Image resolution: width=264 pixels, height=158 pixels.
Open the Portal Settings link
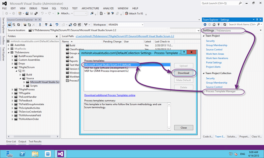(x=214, y=63)
